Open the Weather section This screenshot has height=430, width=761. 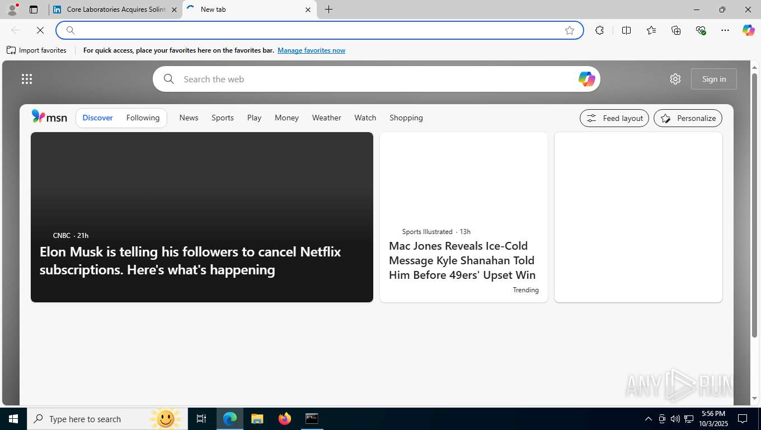pos(326,118)
